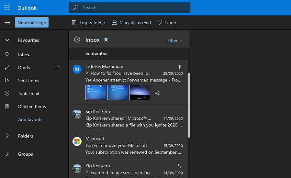Toggle the select-all circle checkbox by Inbox
The width and height of the screenshot is (291, 178).
point(77,39)
